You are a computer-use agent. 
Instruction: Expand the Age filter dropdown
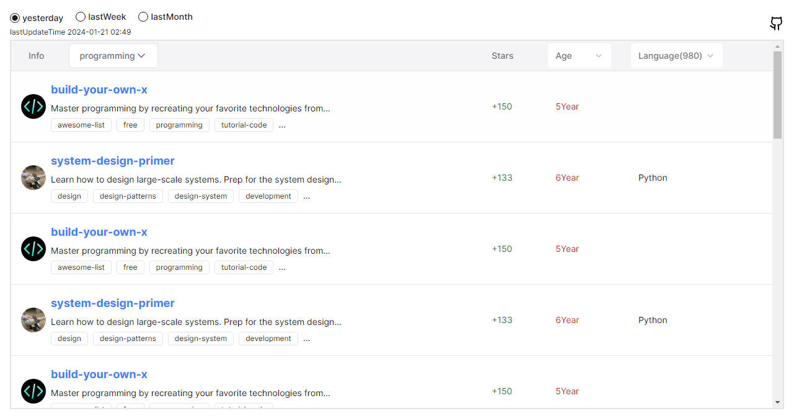coord(579,56)
